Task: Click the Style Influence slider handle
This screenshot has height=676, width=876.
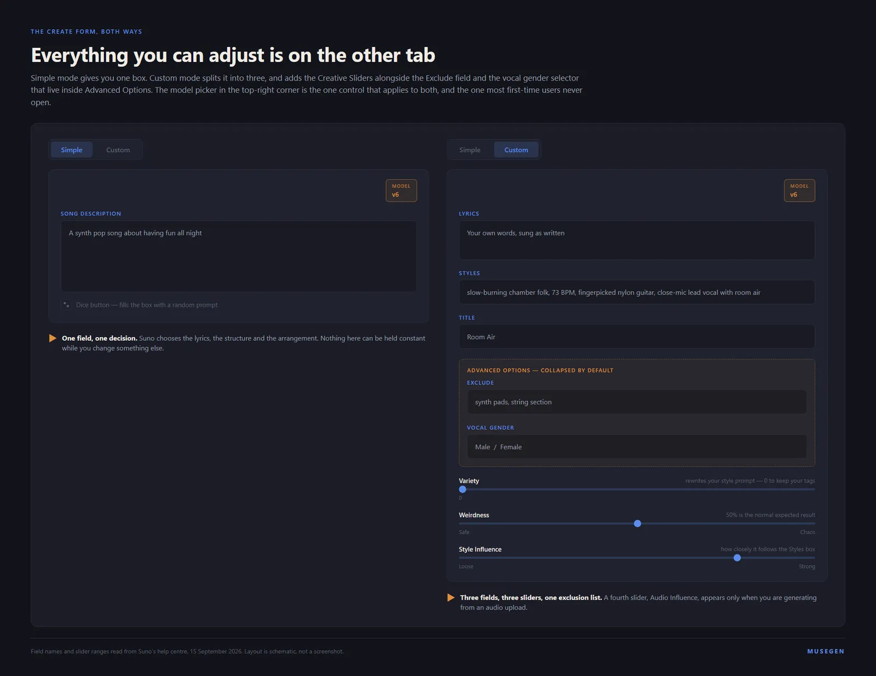Action: click(737, 558)
